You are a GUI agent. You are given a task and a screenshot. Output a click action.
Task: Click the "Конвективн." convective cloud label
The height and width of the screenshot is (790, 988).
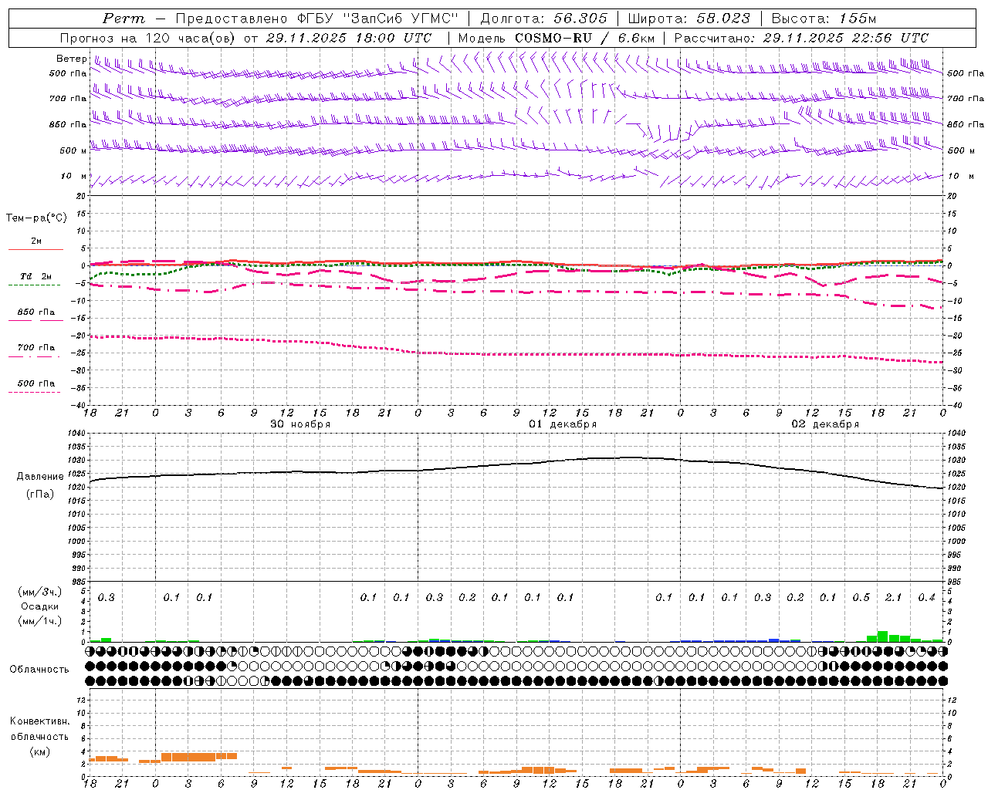40,721
